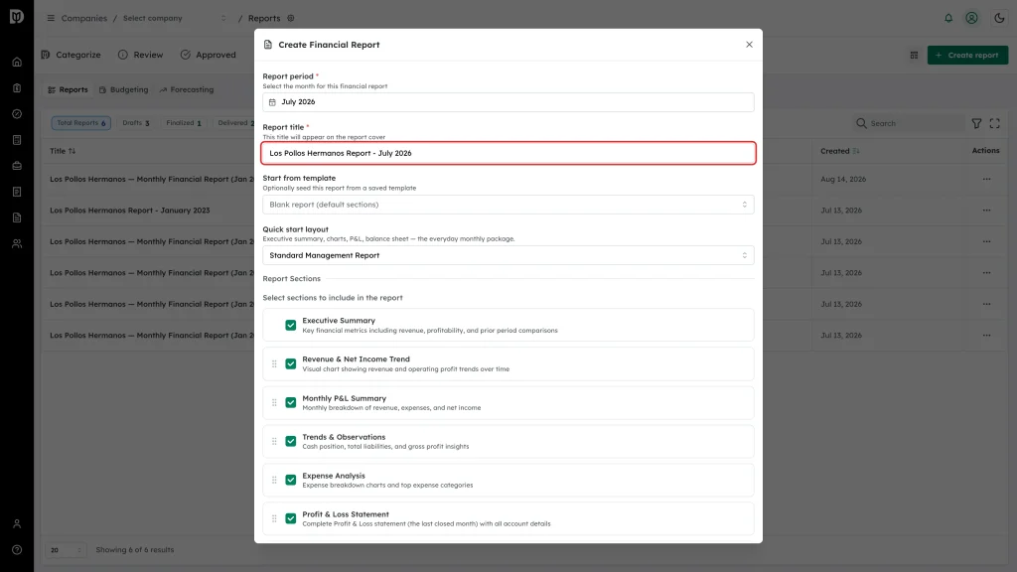Open the rows per page 20 dropdown
The height and width of the screenshot is (572, 1017).
pyautogui.click(x=66, y=550)
